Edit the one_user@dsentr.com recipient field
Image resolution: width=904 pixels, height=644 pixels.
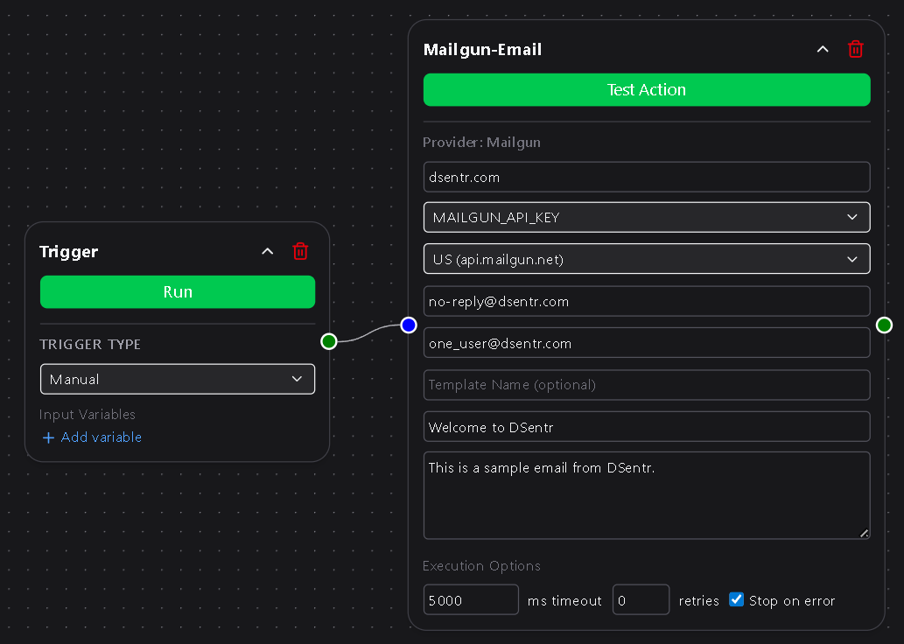point(647,343)
